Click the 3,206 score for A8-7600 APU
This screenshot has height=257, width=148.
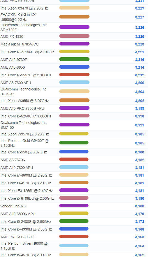pos(140,83)
